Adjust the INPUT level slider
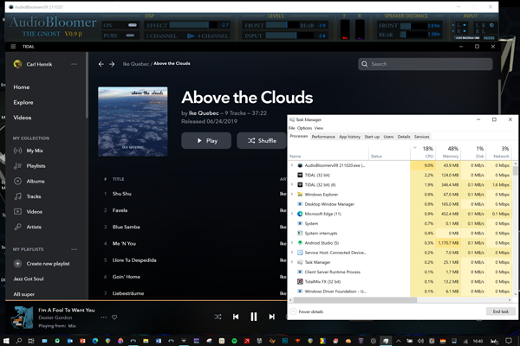520x346 pixels. [x=289, y=35]
